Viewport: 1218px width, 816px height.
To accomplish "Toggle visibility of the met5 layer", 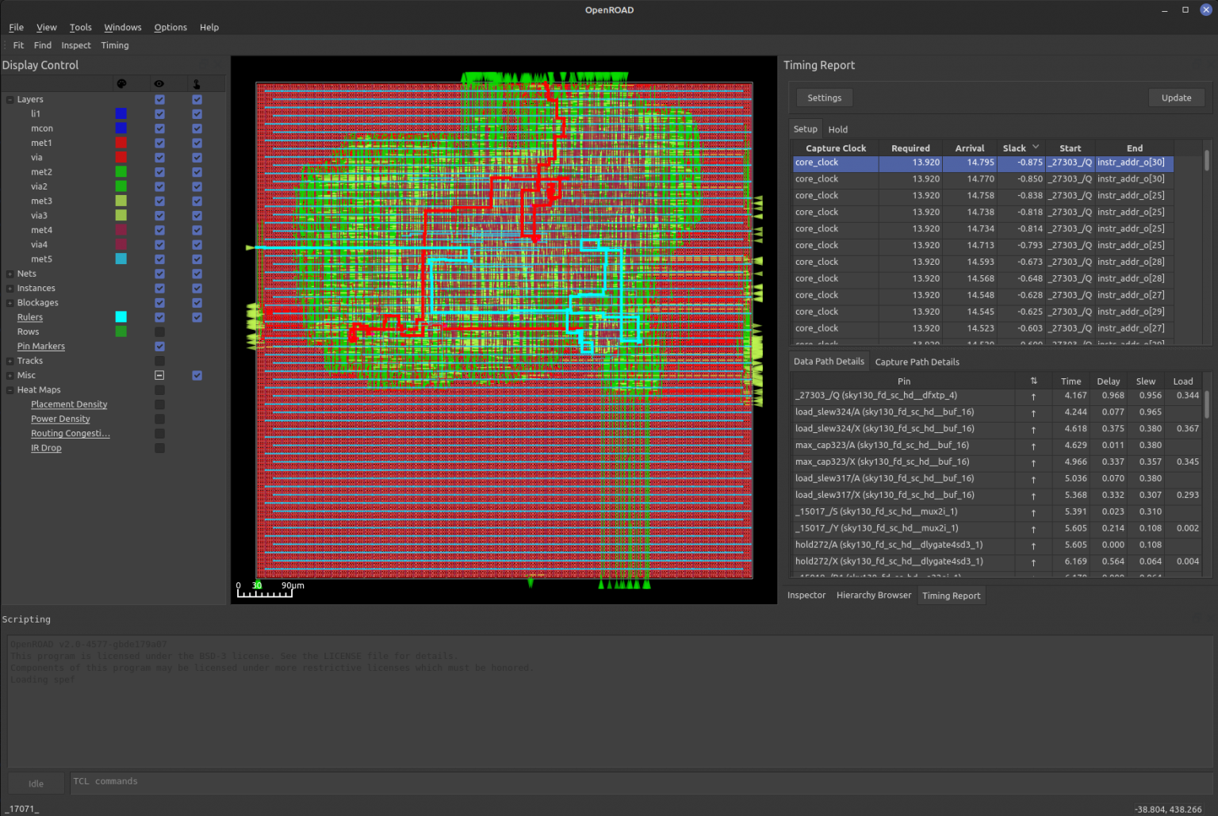I will pos(159,259).
